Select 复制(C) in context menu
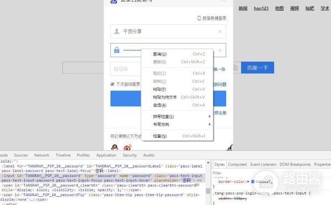This screenshot has height=205, width=331. point(178,81)
